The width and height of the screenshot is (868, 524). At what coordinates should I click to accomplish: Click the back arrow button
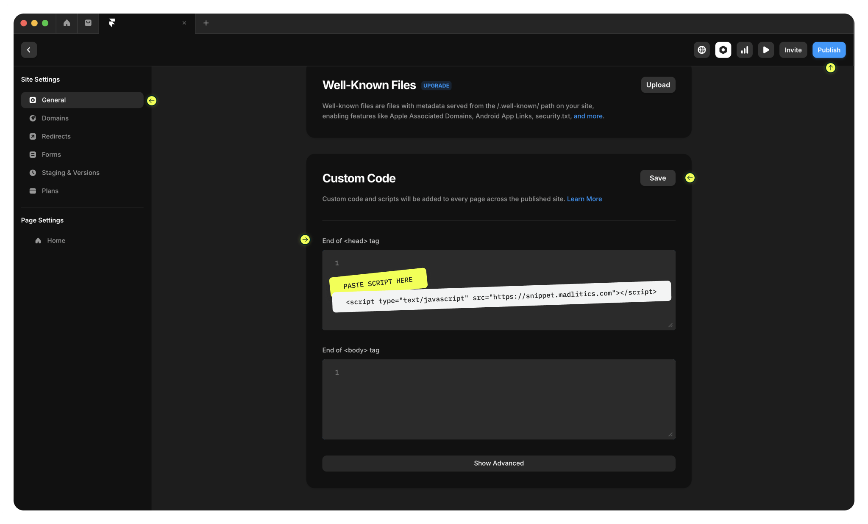(29, 50)
